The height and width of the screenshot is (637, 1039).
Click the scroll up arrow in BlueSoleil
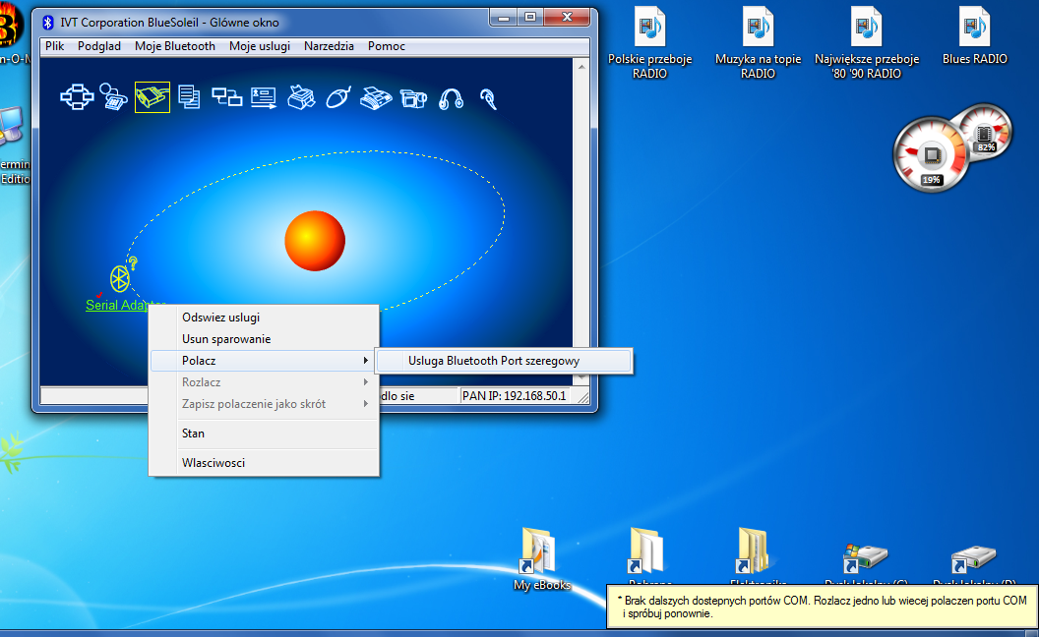581,66
